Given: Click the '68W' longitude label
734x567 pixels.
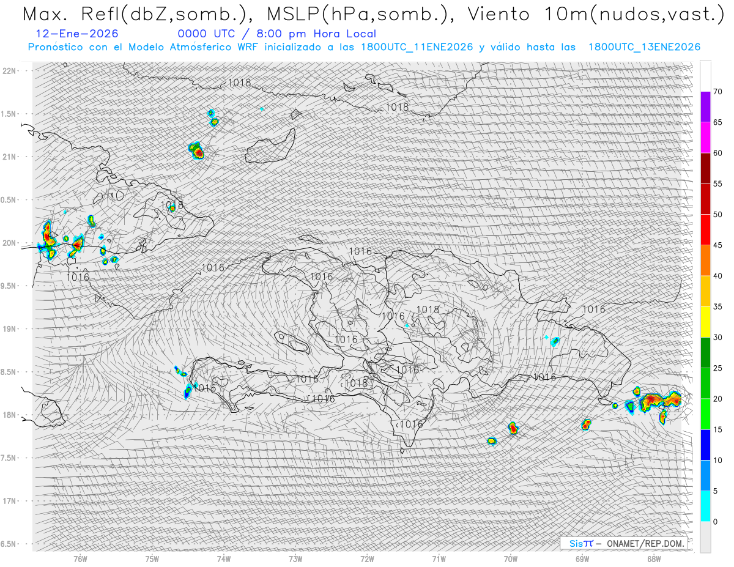Looking at the screenshot, I should click(x=654, y=558).
